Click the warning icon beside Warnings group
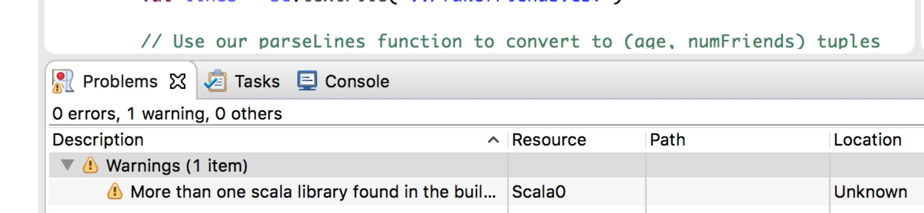This screenshot has height=213, width=924. [x=90, y=165]
